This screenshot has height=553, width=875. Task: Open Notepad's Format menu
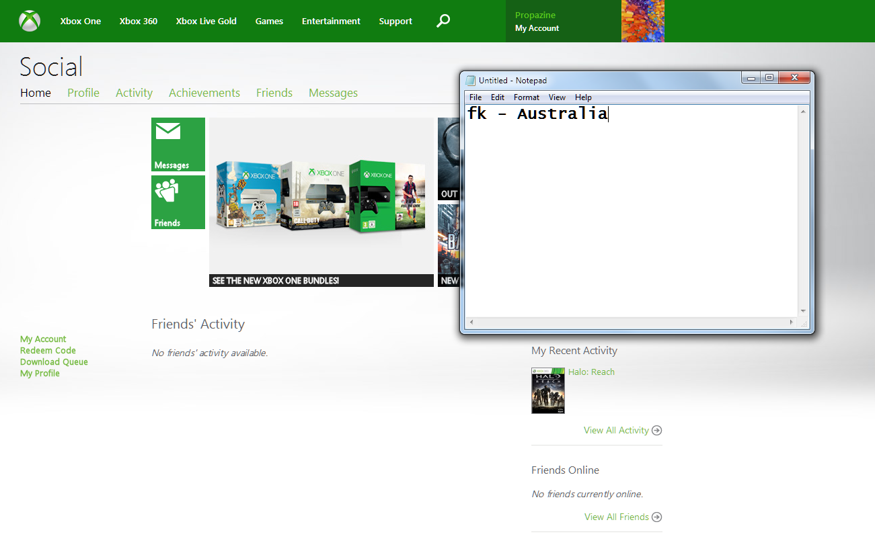click(x=527, y=97)
